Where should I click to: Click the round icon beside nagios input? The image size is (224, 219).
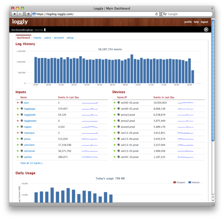[22, 127]
